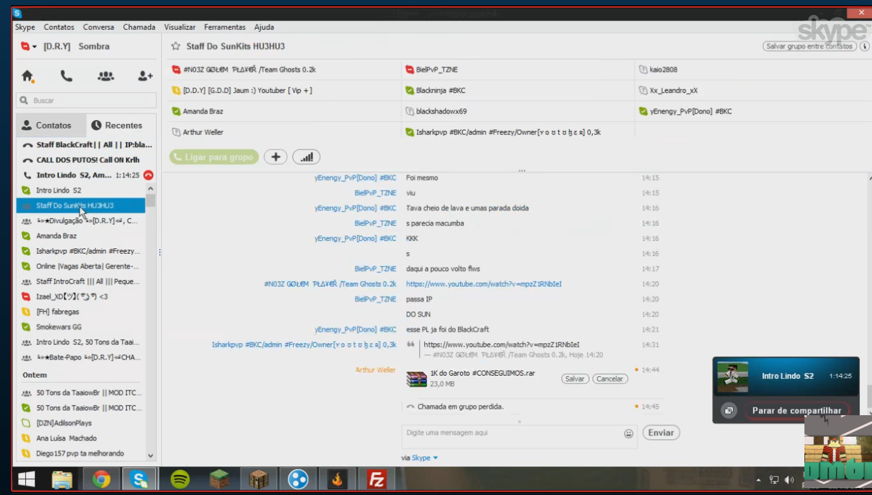872x495 pixels.
Task: Click the window icon in call popup
Action: point(729,411)
